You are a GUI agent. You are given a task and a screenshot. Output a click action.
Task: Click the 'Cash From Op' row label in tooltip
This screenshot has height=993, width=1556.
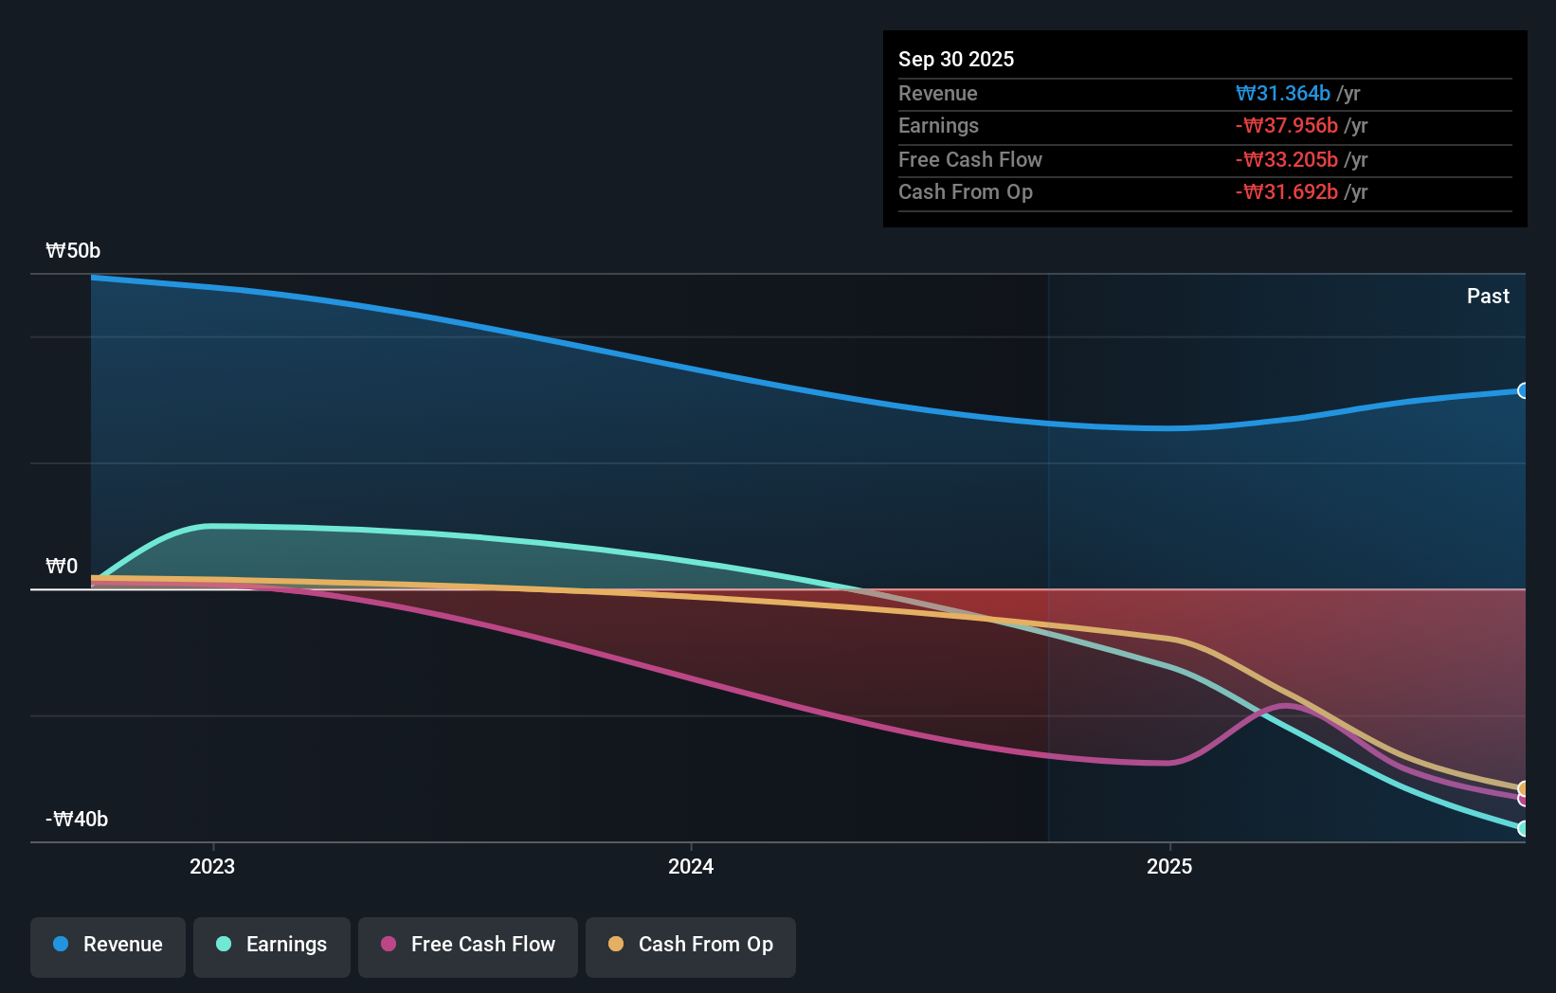coord(966,192)
